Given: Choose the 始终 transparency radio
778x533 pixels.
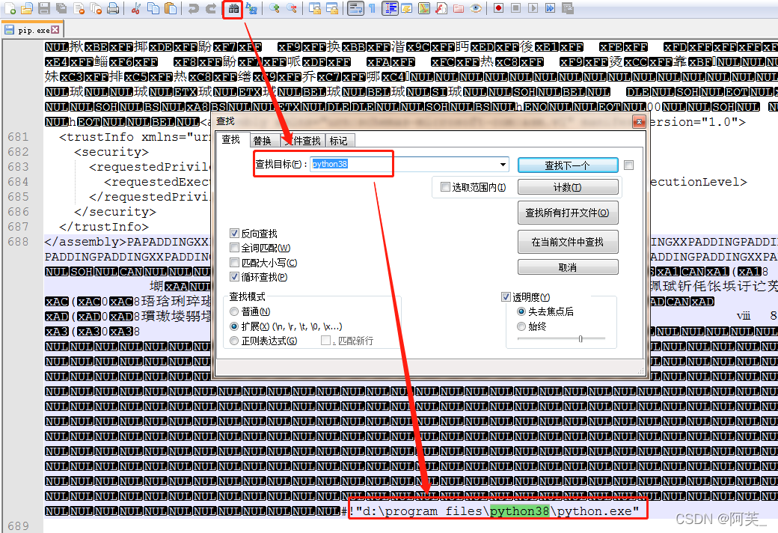Looking at the screenshot, I should pyautogui.click(x=521, y=326).
